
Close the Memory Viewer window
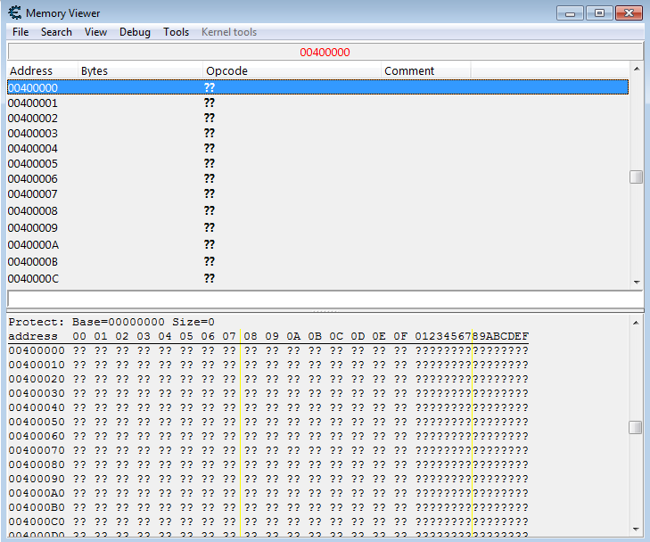(x=629, y=13)
